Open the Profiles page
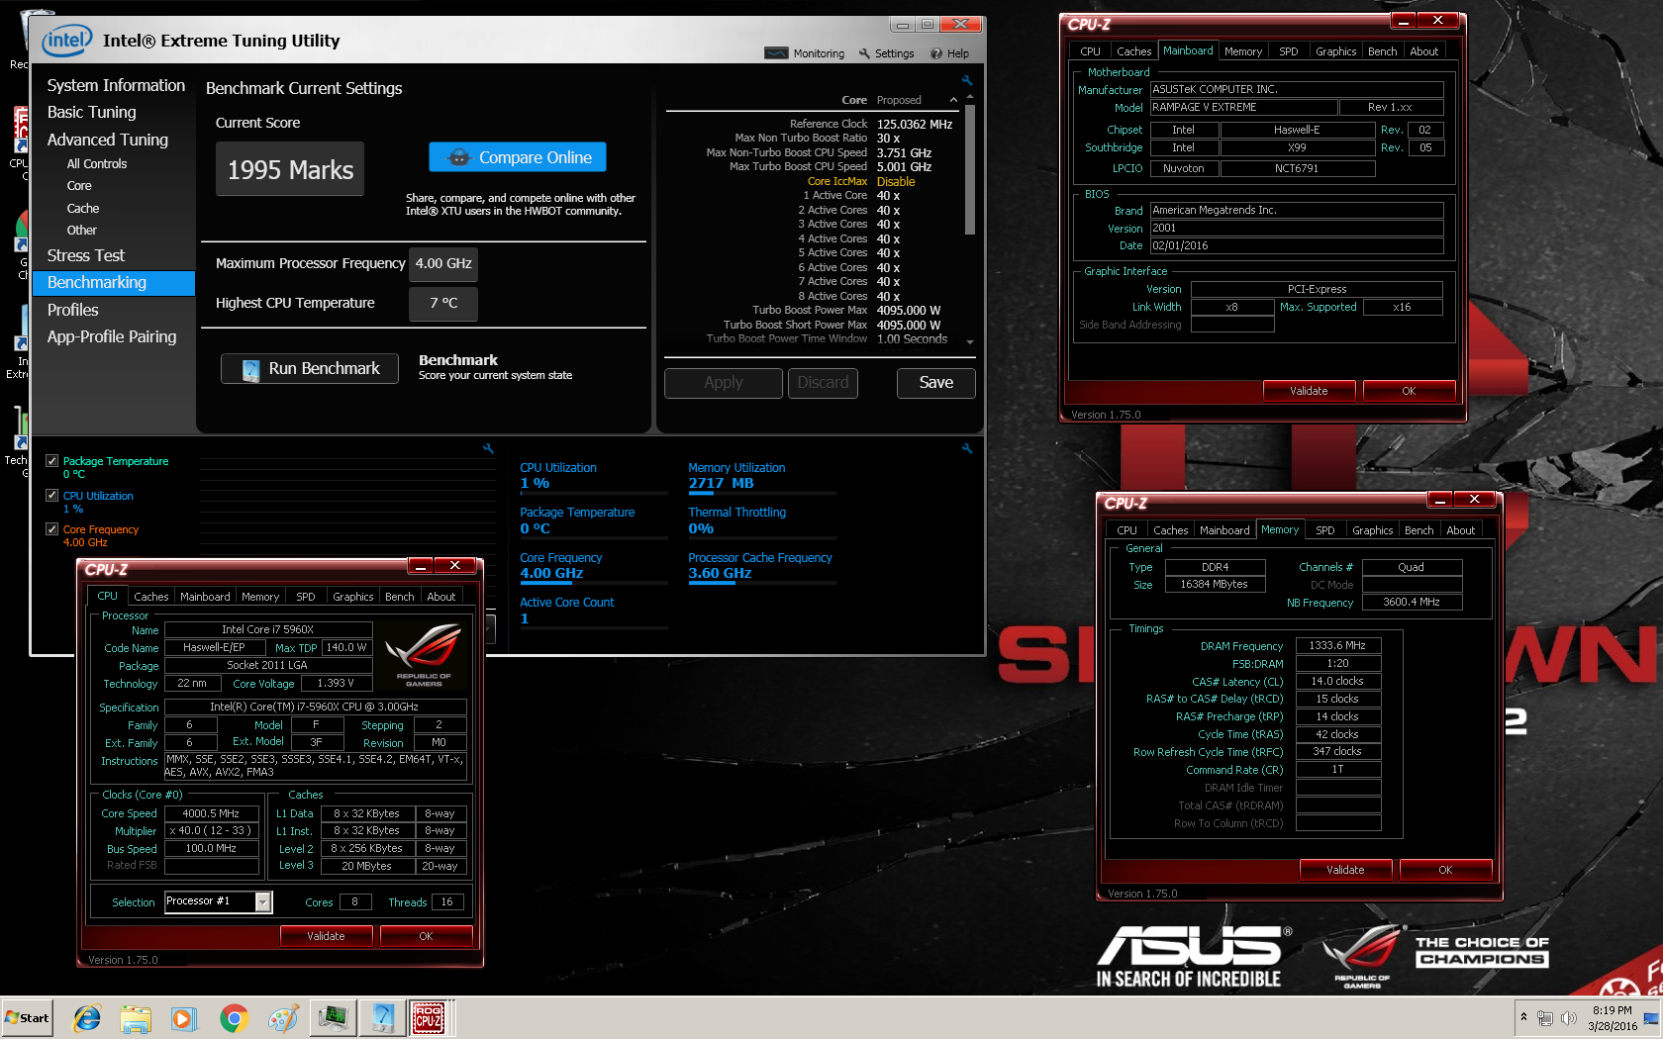 tap(73, 310)
